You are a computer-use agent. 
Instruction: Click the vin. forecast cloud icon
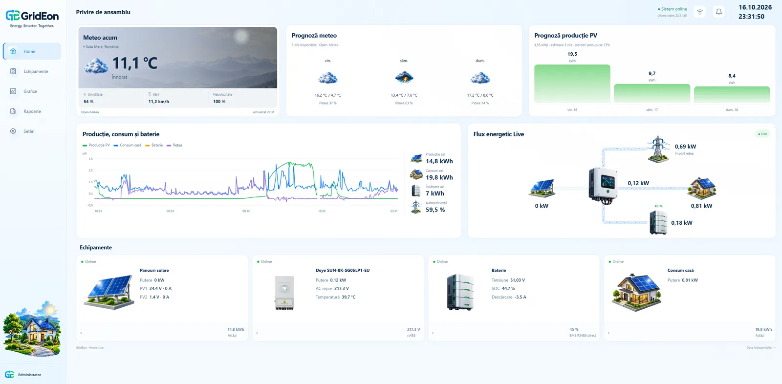(x=328, y=78)
